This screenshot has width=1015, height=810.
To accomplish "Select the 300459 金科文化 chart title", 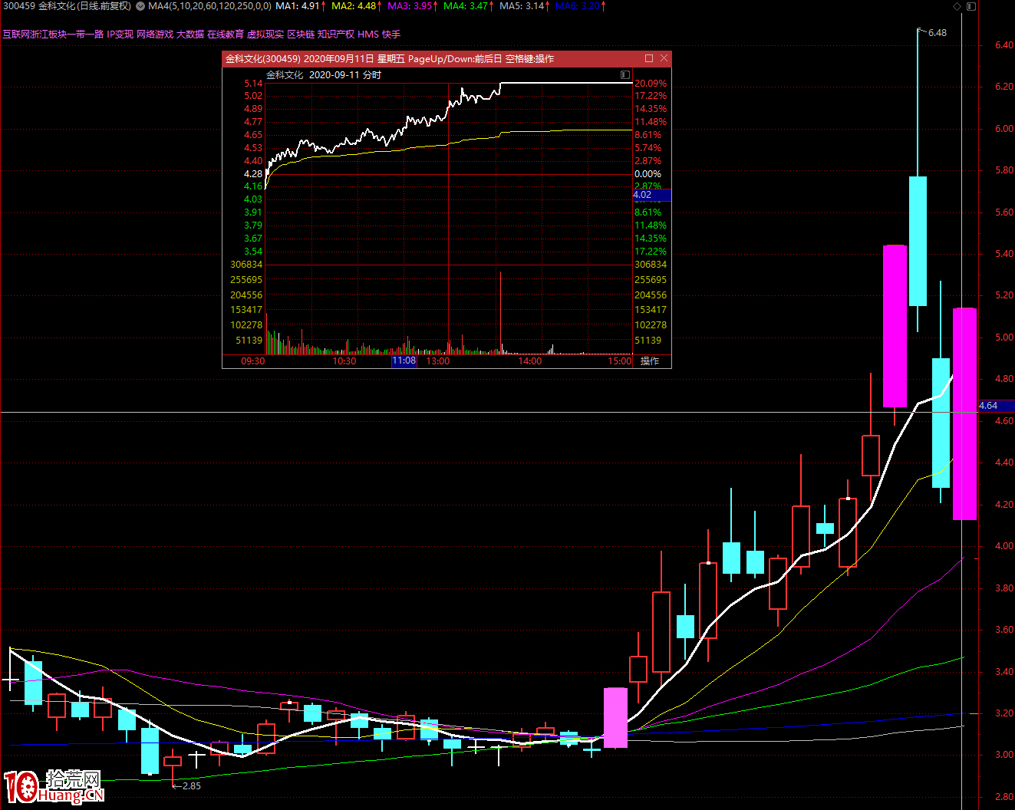I will coord(67,6).
